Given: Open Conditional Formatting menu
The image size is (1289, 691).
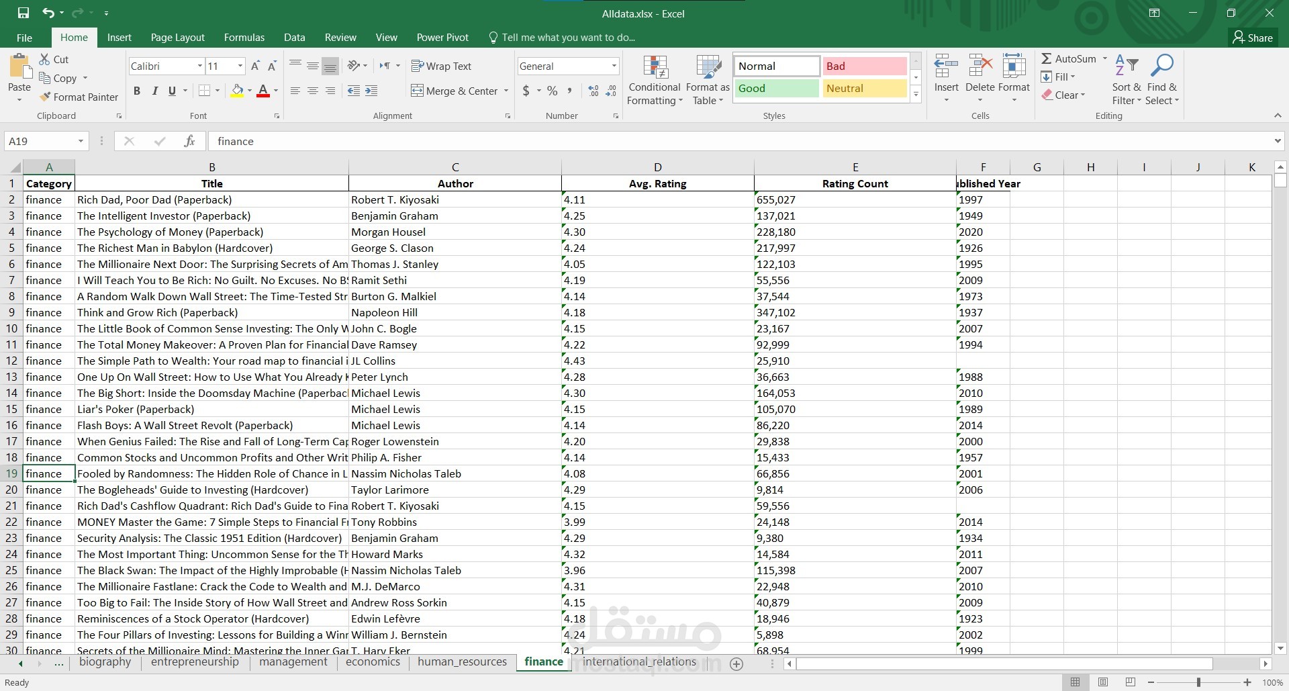Looking at the screenshot, I should click(655, 80).
